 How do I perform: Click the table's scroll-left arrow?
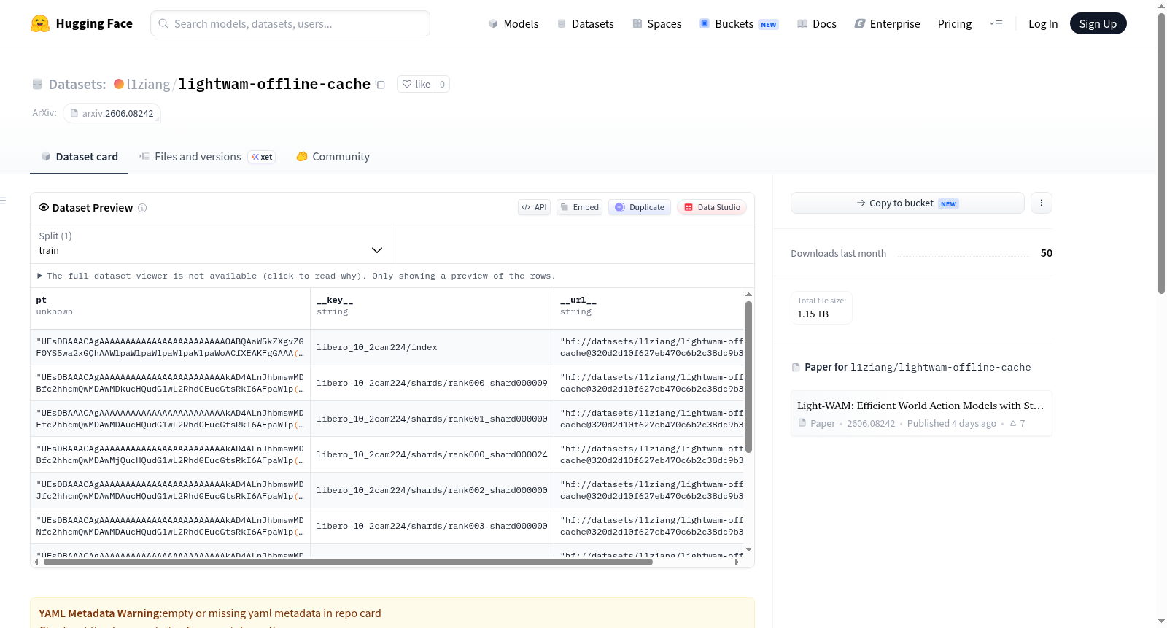(x=36, y=562)
